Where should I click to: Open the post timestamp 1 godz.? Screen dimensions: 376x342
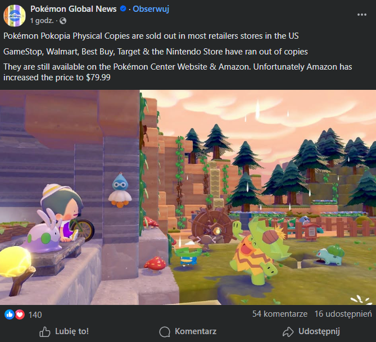(x=42, y=21)
